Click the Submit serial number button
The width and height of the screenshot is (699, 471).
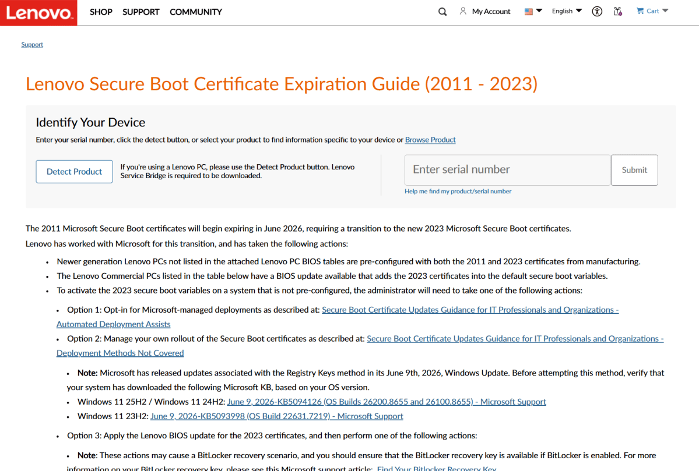coord(634,170)
